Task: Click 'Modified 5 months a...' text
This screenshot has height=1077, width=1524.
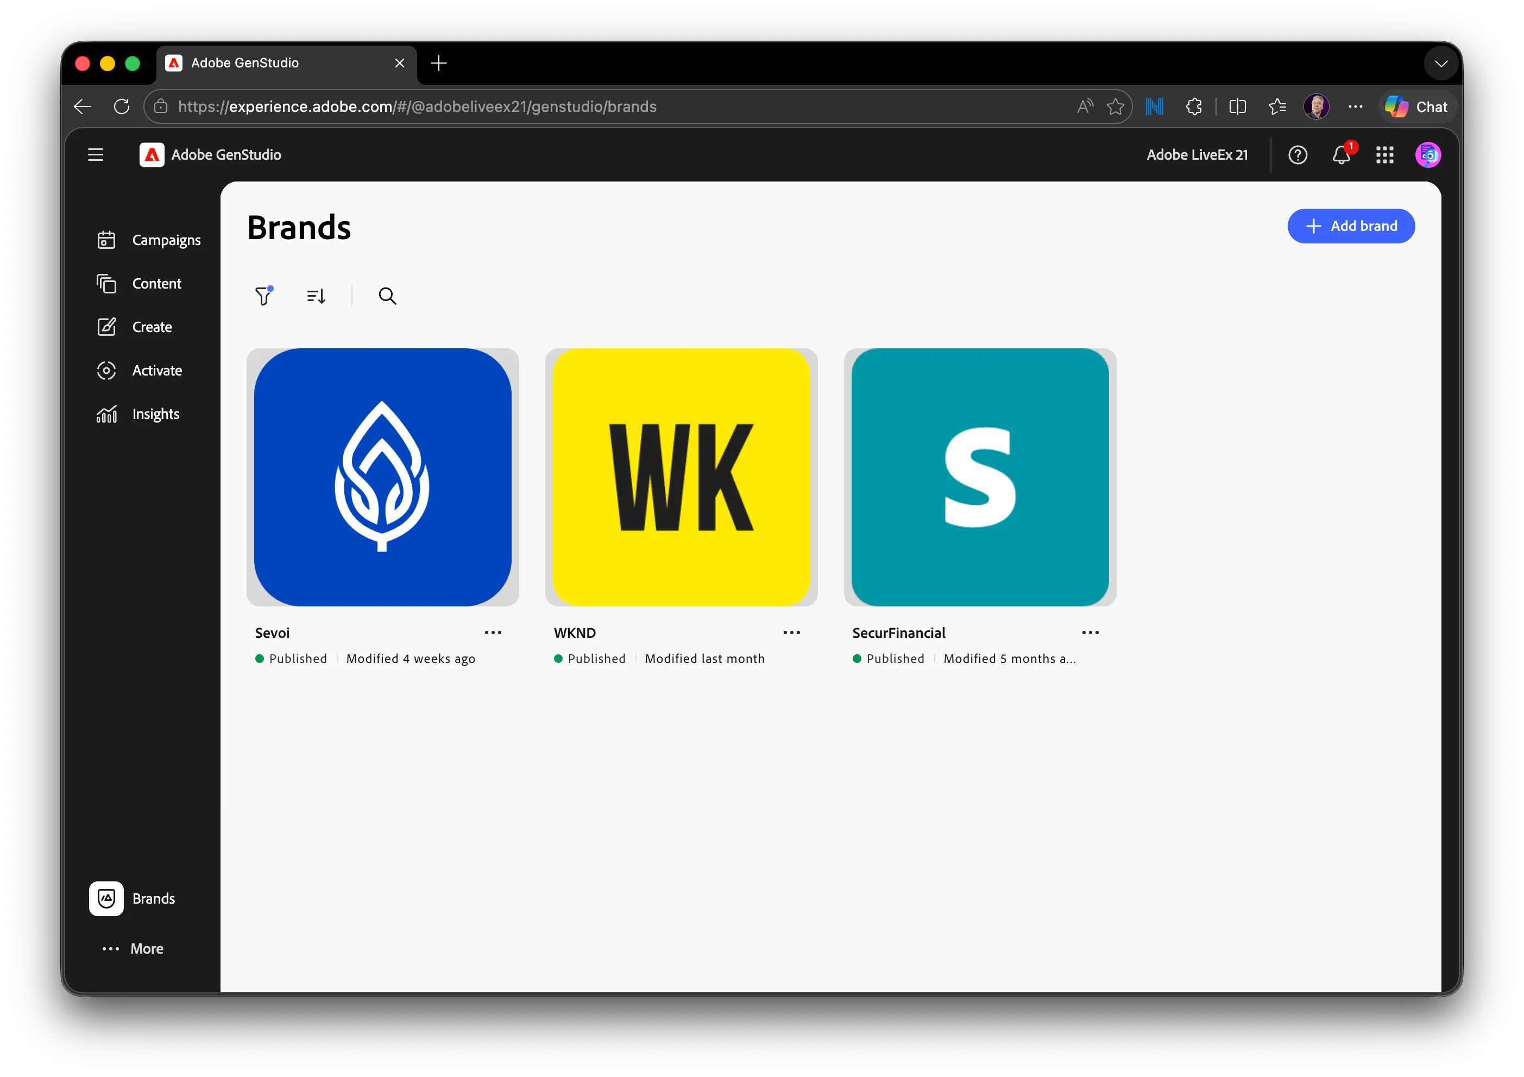Action: click(1010, 658)
